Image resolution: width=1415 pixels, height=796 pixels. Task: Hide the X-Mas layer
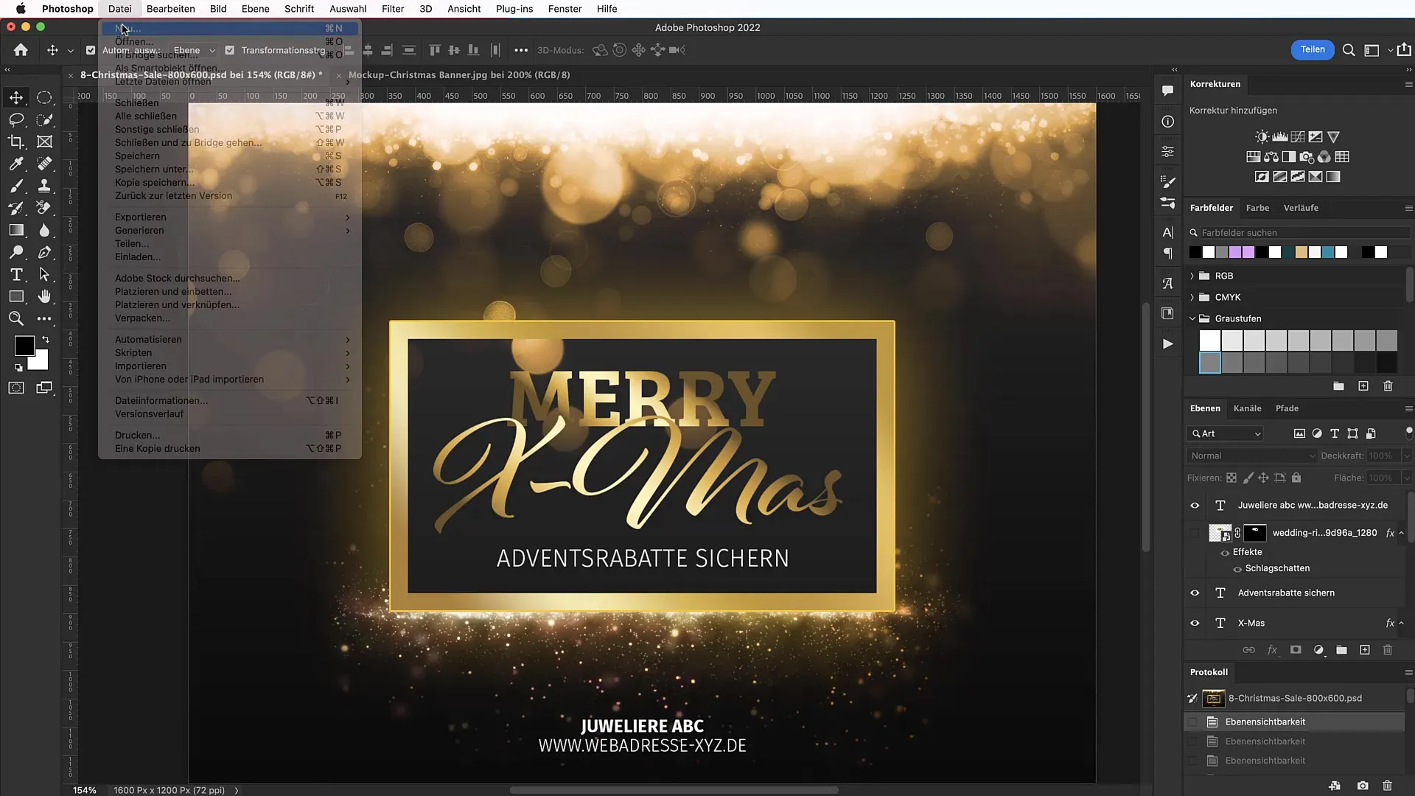[1195, 624]
